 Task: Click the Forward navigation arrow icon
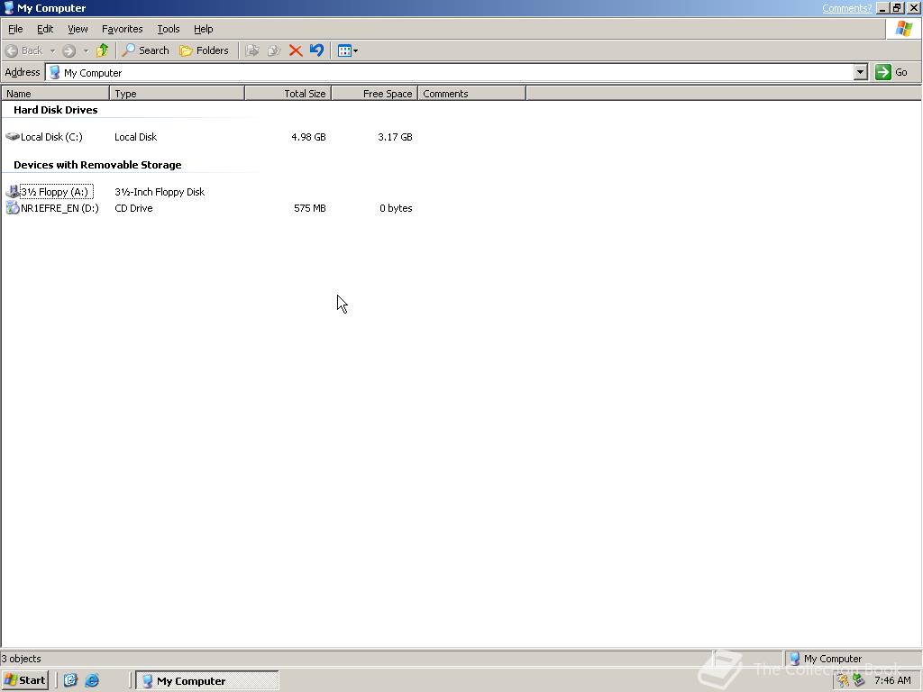coord(69,50)
